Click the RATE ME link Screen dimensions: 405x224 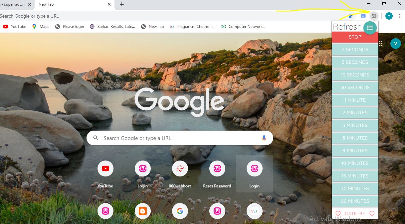(x=355, y=213)
